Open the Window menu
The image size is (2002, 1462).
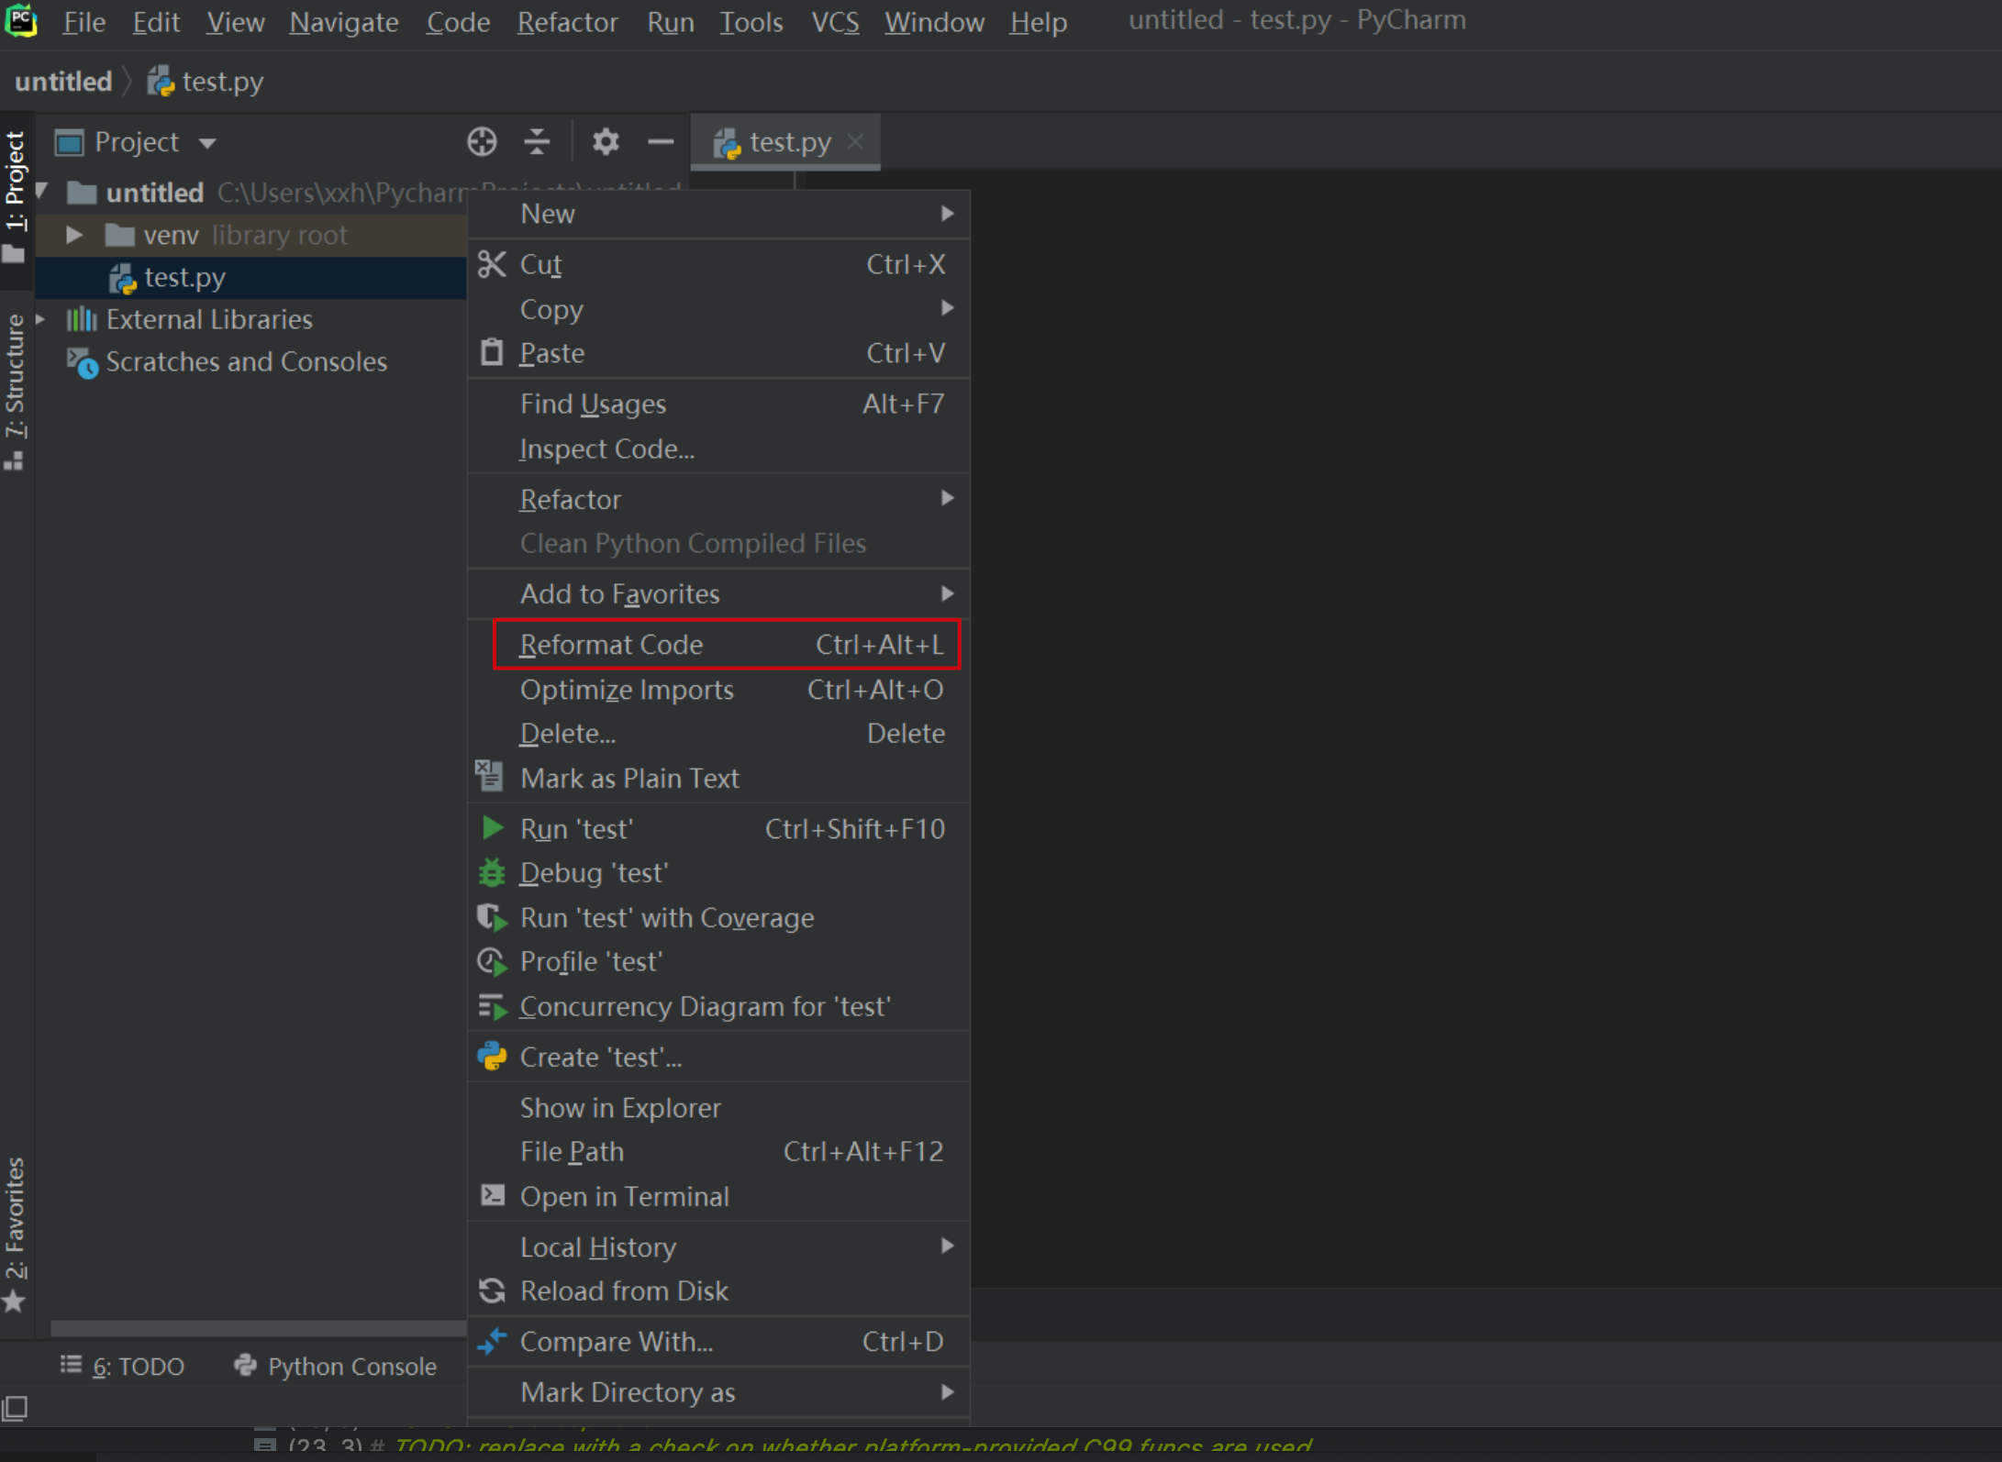(934, 21)
